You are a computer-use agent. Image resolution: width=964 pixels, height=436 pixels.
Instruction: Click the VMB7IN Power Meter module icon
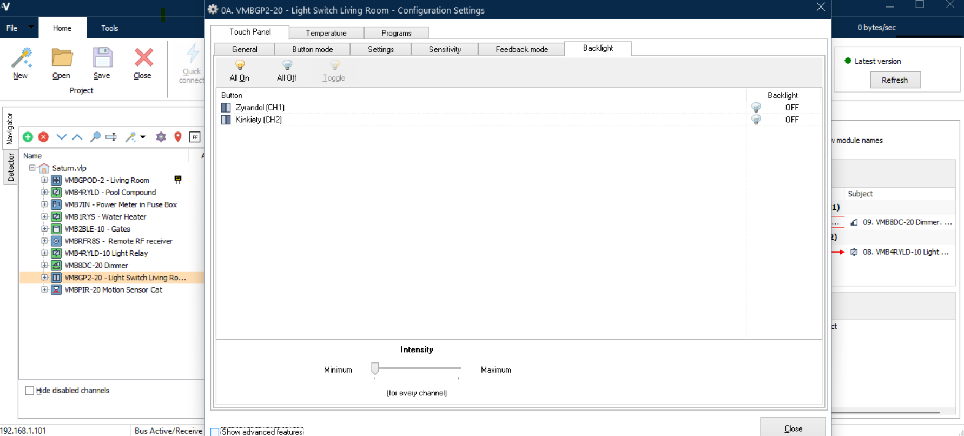[x=56, y=204]
